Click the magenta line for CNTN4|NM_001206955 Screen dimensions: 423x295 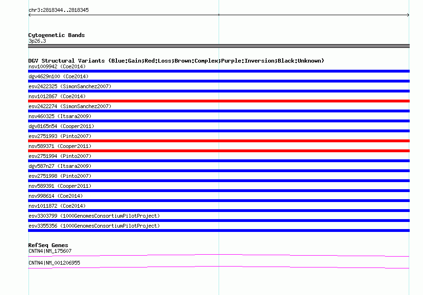click(219, 267)
